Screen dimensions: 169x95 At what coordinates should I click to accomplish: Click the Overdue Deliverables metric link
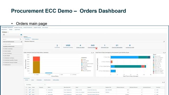point(117,47)
